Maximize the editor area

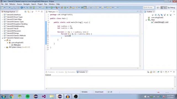pos(141,12)
